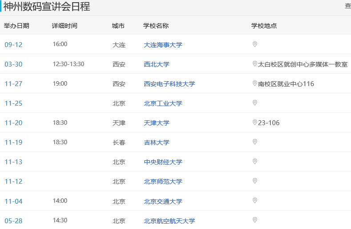Open 北京工业大学 school link
The height and width of the screenshot is (229, 351).
163,103
